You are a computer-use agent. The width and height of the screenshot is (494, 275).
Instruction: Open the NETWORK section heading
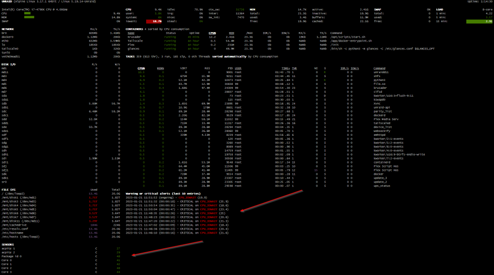pos(7,29)
